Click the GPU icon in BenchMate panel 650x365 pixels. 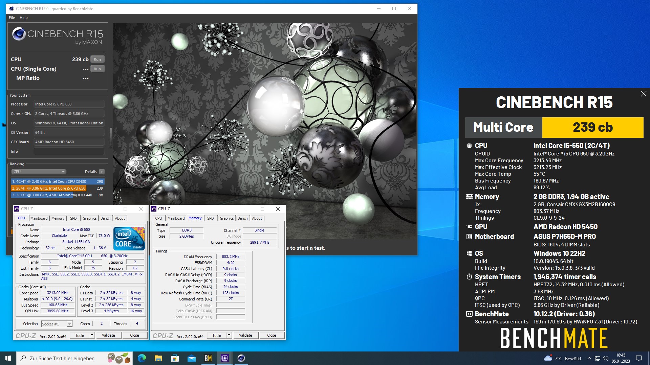click(x=469, y=227)
